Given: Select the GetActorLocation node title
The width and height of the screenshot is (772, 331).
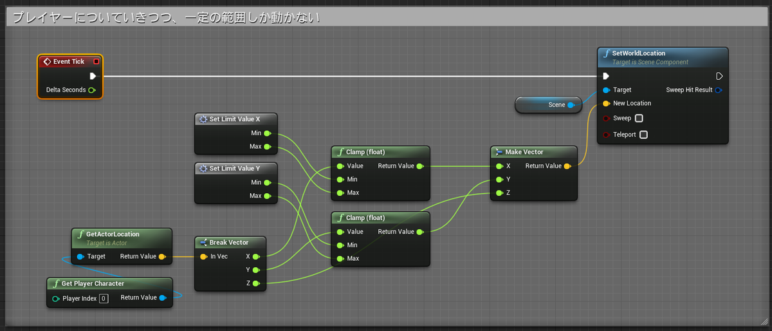Looking at the screenshot, I should tap(113, 234).
